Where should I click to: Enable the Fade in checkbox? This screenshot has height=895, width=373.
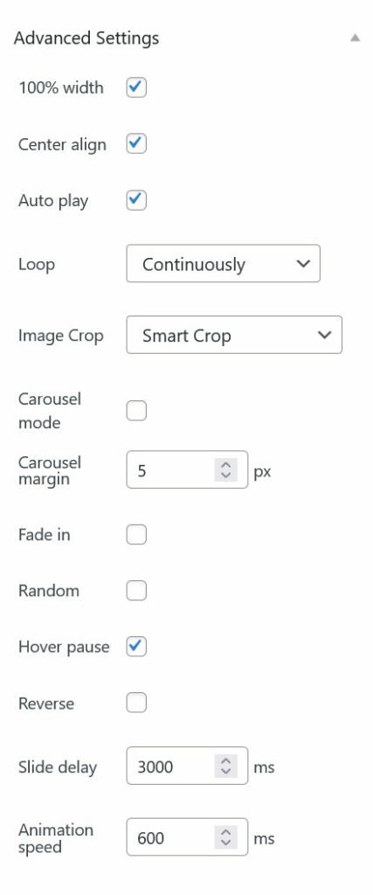click(x=136, y=535)
